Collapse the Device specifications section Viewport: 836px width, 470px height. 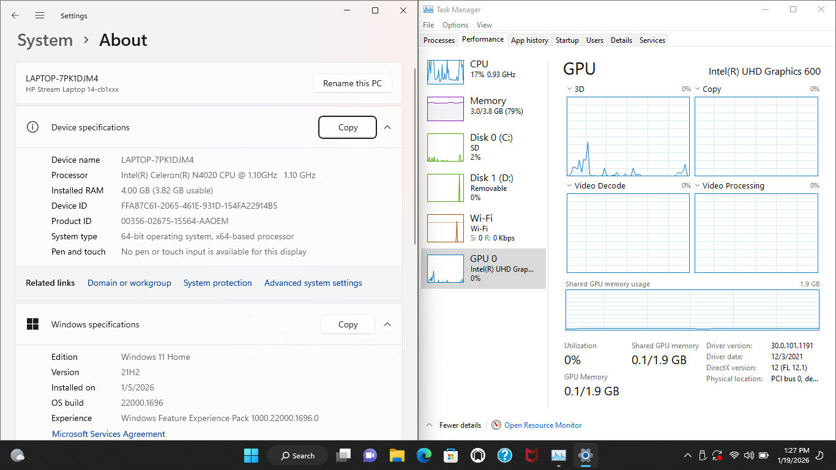(387, 127)
